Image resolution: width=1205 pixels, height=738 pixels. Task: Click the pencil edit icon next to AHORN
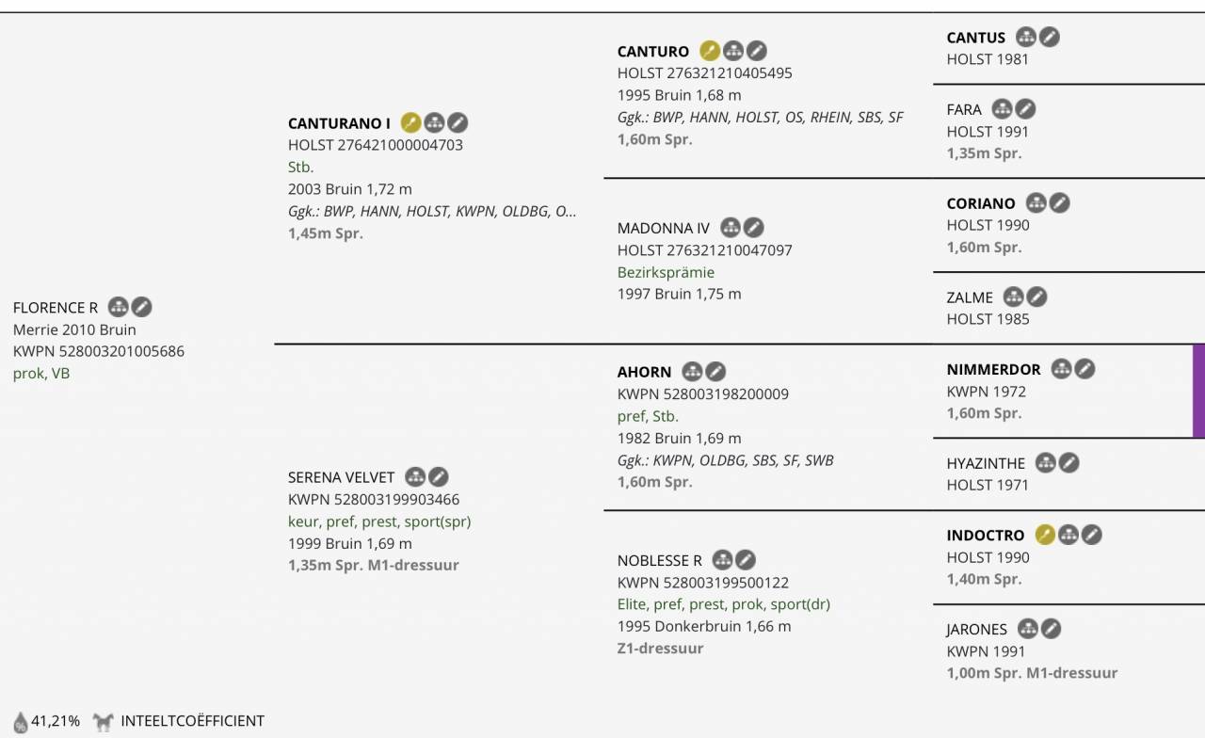715,372
